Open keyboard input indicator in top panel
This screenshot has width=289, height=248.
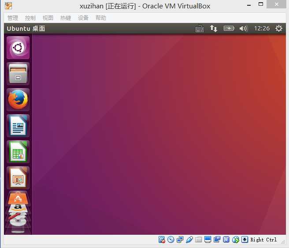(200, 29)
